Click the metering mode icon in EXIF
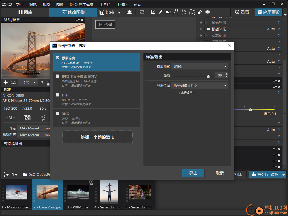Screen dimensions: 288x216 (27, 118)
